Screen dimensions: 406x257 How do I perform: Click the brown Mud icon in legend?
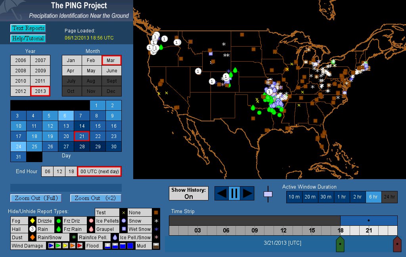[156, 246]
